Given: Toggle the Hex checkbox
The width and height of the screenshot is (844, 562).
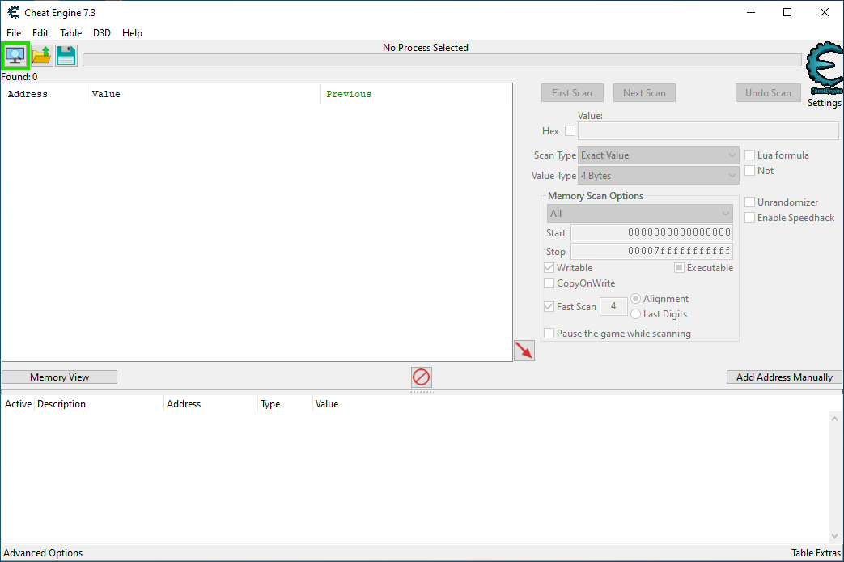Looking at the screenshot, I should [570, 131].
